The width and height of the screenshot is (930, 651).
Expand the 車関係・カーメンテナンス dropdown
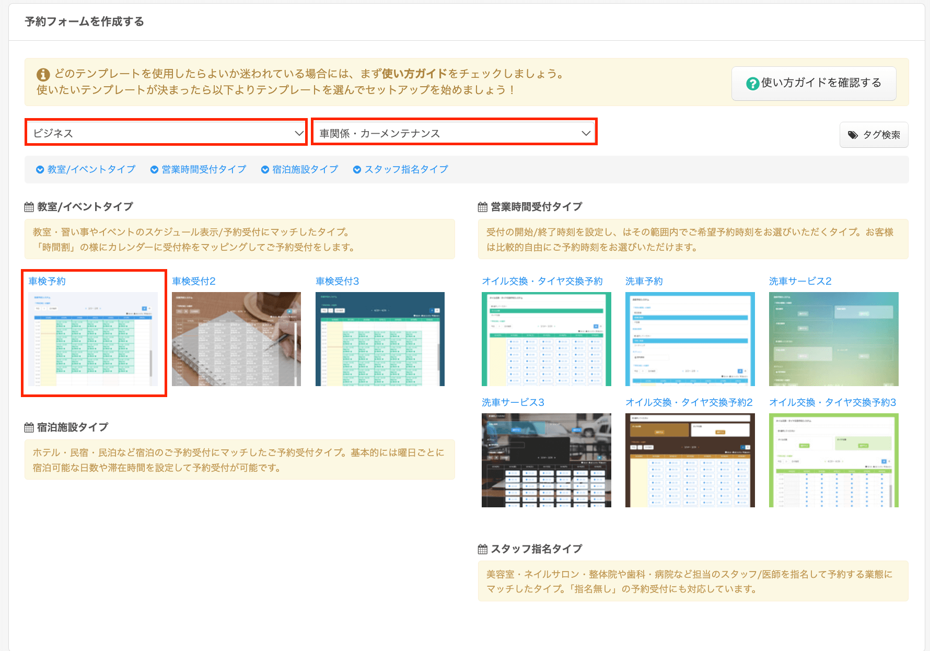(x=454, y=133)
